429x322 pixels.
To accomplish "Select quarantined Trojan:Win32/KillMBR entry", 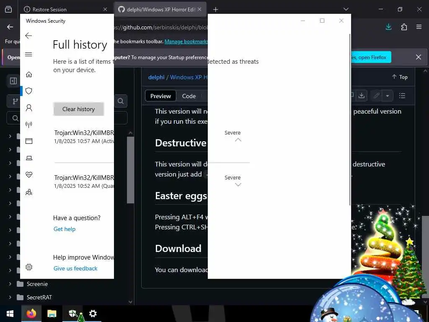I will (x=84, y=182).
